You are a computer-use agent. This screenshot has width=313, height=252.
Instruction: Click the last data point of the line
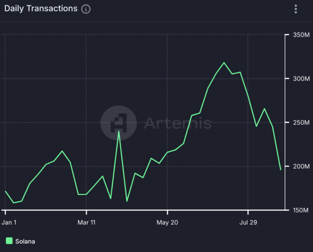point(281,170)
